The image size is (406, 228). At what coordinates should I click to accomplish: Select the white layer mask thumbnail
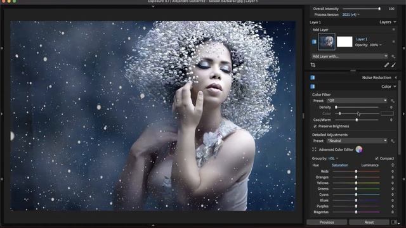coord(344,42)
